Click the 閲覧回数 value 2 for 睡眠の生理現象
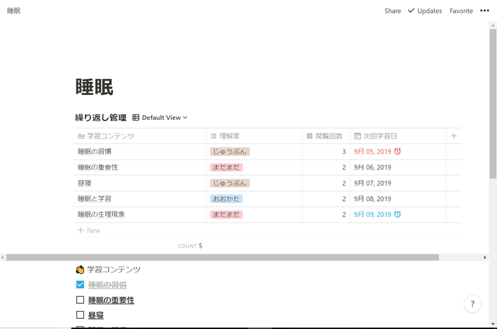Screen dimensions: 497x329 pyautogui.click(x=344, y=215)
